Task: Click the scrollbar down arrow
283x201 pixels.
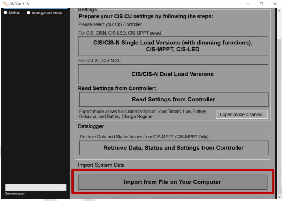Action: click(x=280, y=196)
